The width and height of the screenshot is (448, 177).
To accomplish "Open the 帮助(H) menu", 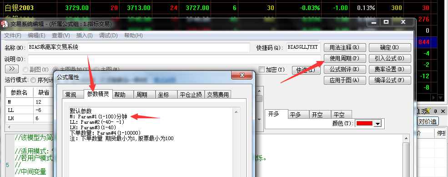I will click(133, 35).
